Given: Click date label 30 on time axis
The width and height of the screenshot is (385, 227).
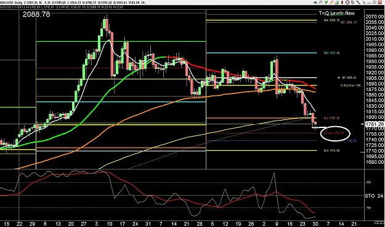Looking at the screenshot, I should point(315,224).
